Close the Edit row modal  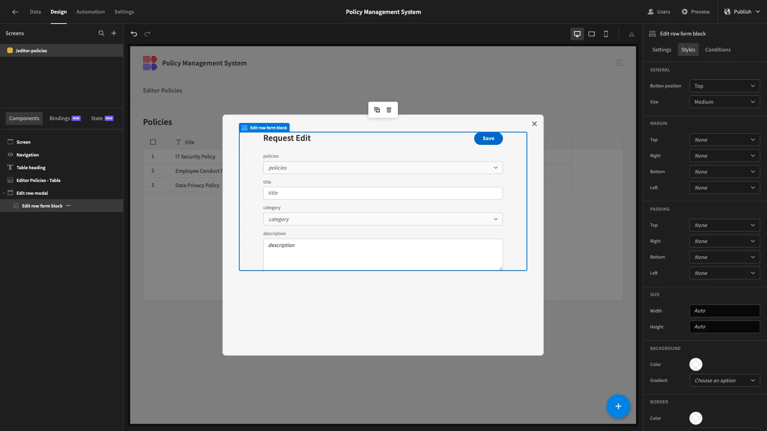[x=535, y=124]
